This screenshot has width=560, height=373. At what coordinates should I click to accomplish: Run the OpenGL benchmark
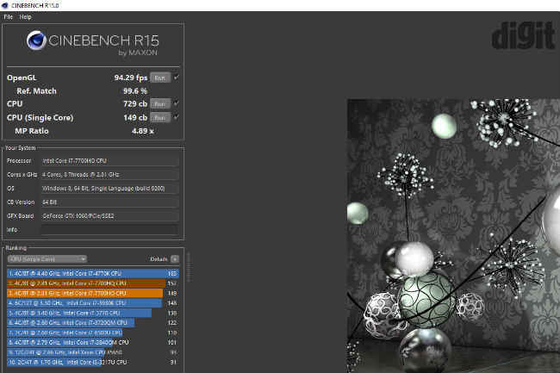click(160, 78)
